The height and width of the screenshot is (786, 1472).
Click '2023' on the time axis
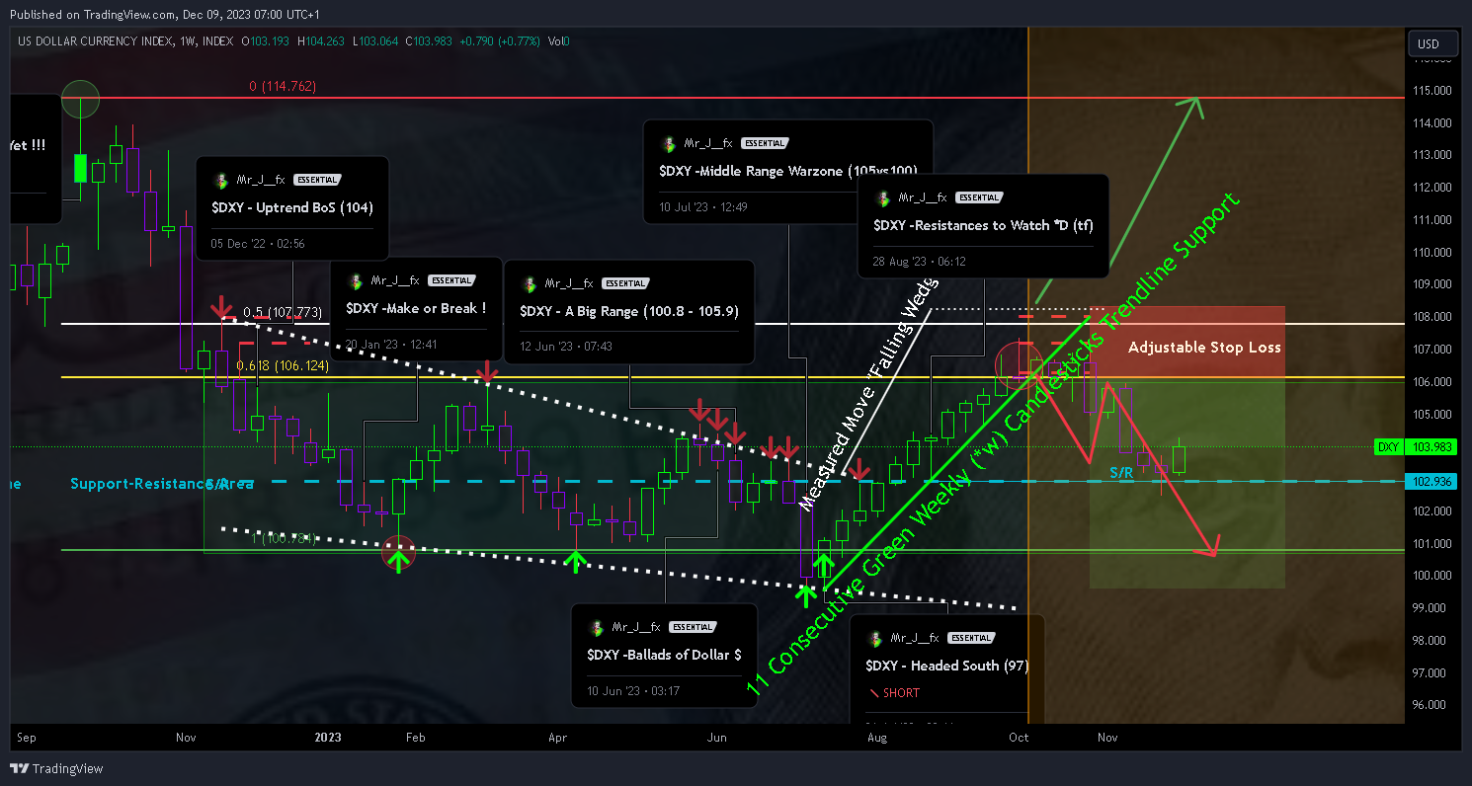pyautogui.click(x=328, y=738)
